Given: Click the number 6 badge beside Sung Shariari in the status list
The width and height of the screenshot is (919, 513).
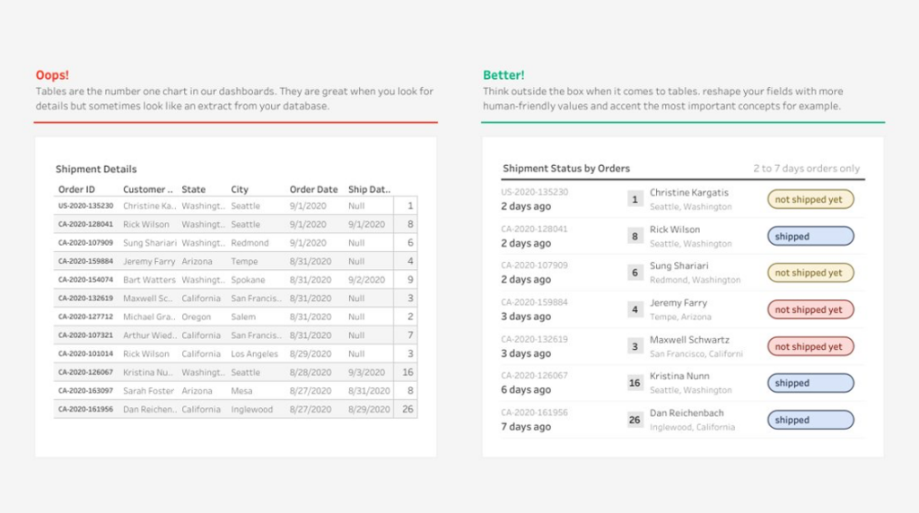Looking at the screenshot, I should pos(635,273).
